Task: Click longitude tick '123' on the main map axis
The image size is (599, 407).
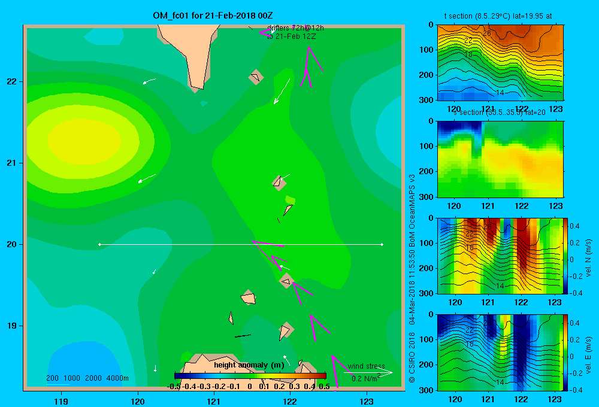Action: tap(367, 401)
